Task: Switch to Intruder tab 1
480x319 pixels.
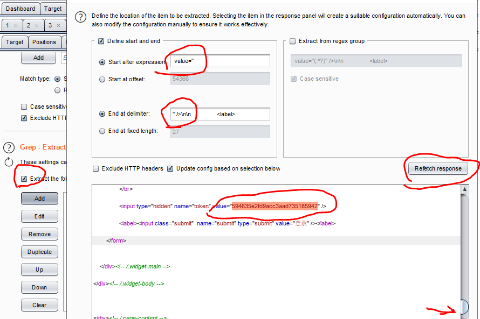Action: click(12, 25)
